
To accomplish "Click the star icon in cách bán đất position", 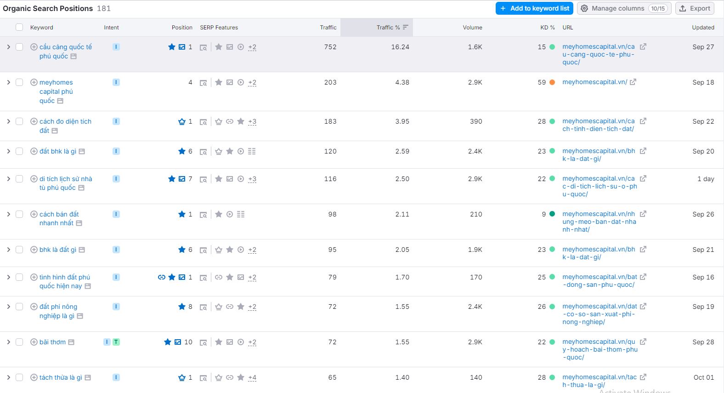I will (x=182, y=214).
